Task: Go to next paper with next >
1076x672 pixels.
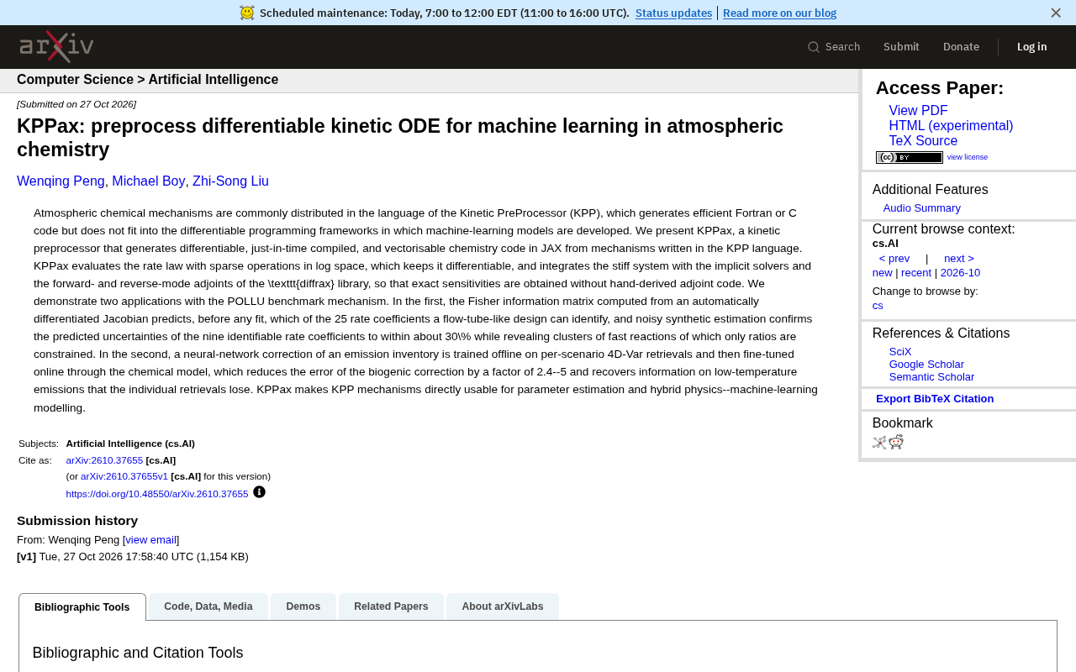Action: (x=959, y=259)
